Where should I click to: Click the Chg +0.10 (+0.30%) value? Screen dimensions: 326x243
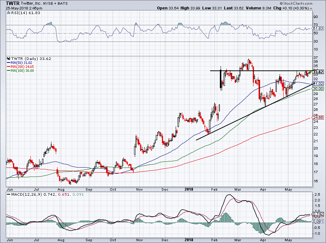point(291,8)
